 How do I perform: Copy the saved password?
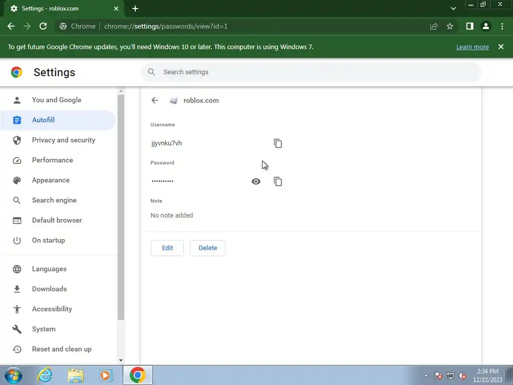(x=278, y=181)
